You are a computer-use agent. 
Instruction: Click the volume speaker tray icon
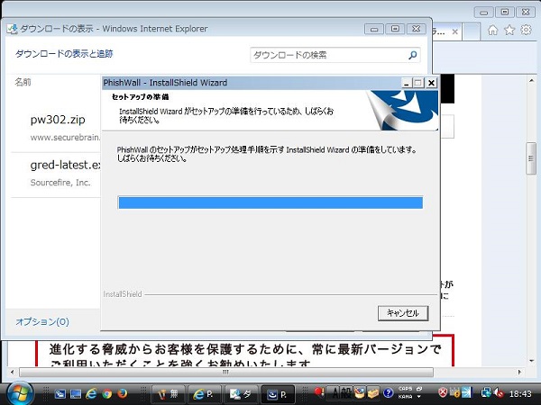click(499, 393)
